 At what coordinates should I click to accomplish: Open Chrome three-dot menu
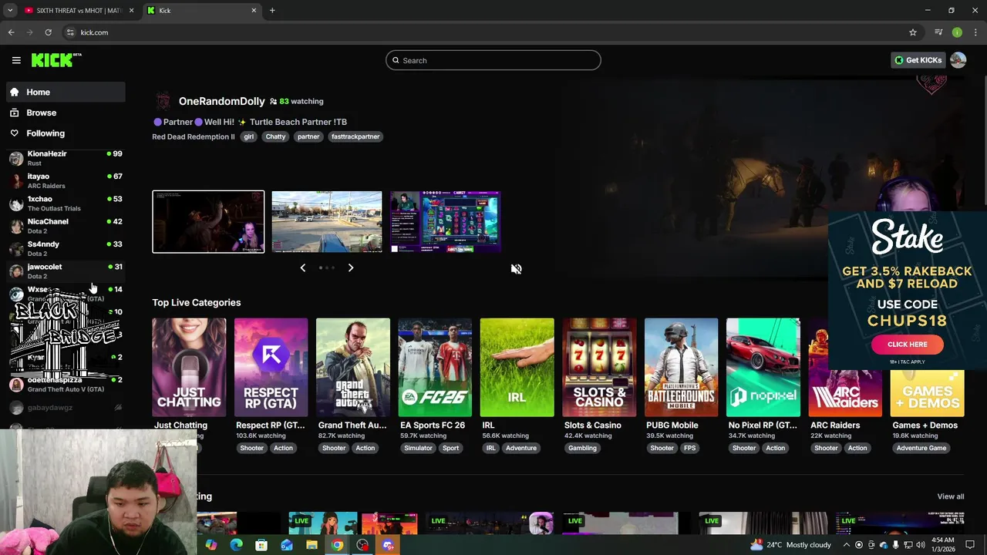[x=976, y=32]
